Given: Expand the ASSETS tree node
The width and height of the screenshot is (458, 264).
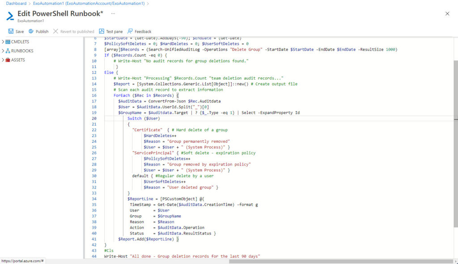Looking at the screenshot, I should [3, 60].
